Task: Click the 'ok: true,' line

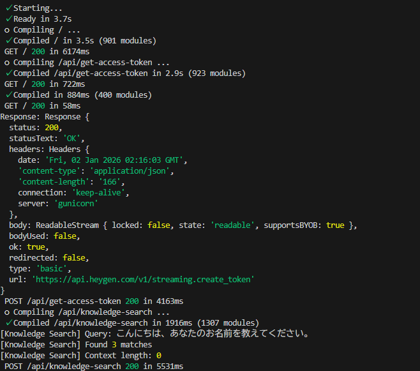Action: tap(29, 247)
